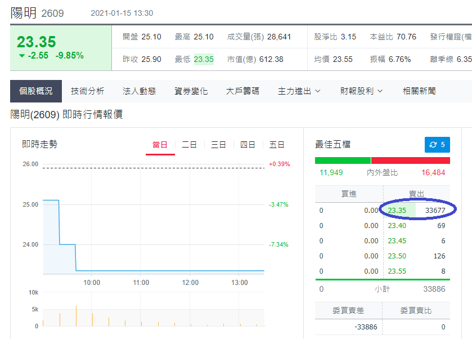Click the 33677 ask volume value
The height and width of the screenshot is (339, 472).
435,211
